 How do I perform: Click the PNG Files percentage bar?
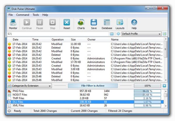click(x=148, y=91)
